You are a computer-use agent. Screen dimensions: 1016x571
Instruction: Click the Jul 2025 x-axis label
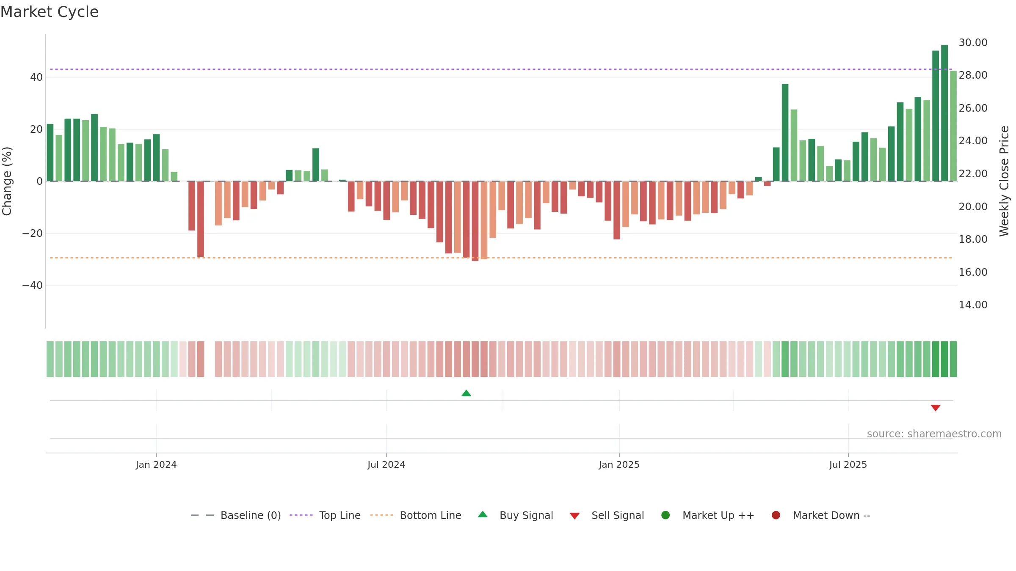(x=848, y=465)
